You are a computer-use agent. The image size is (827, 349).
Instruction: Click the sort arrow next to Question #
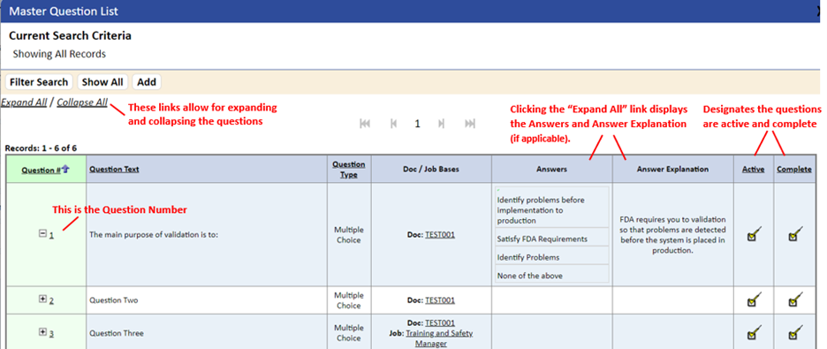65,169
